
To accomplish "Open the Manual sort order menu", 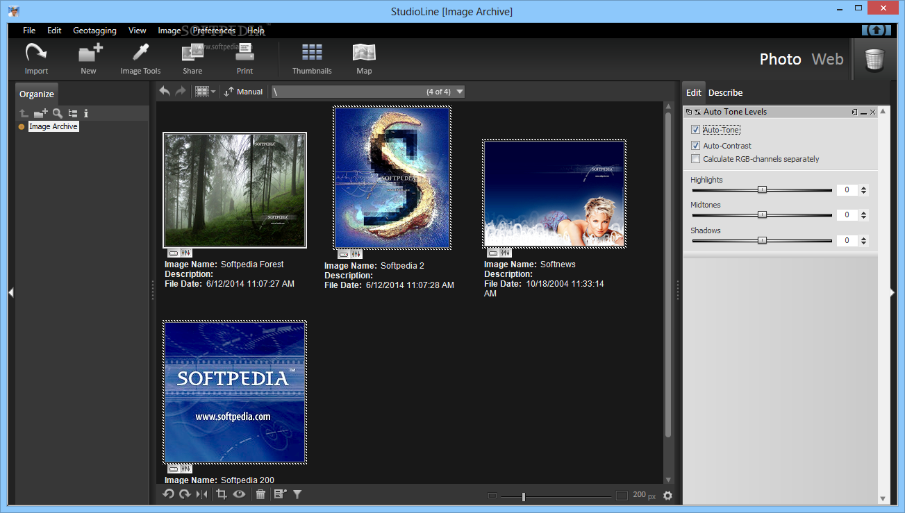I will point(243,92).
